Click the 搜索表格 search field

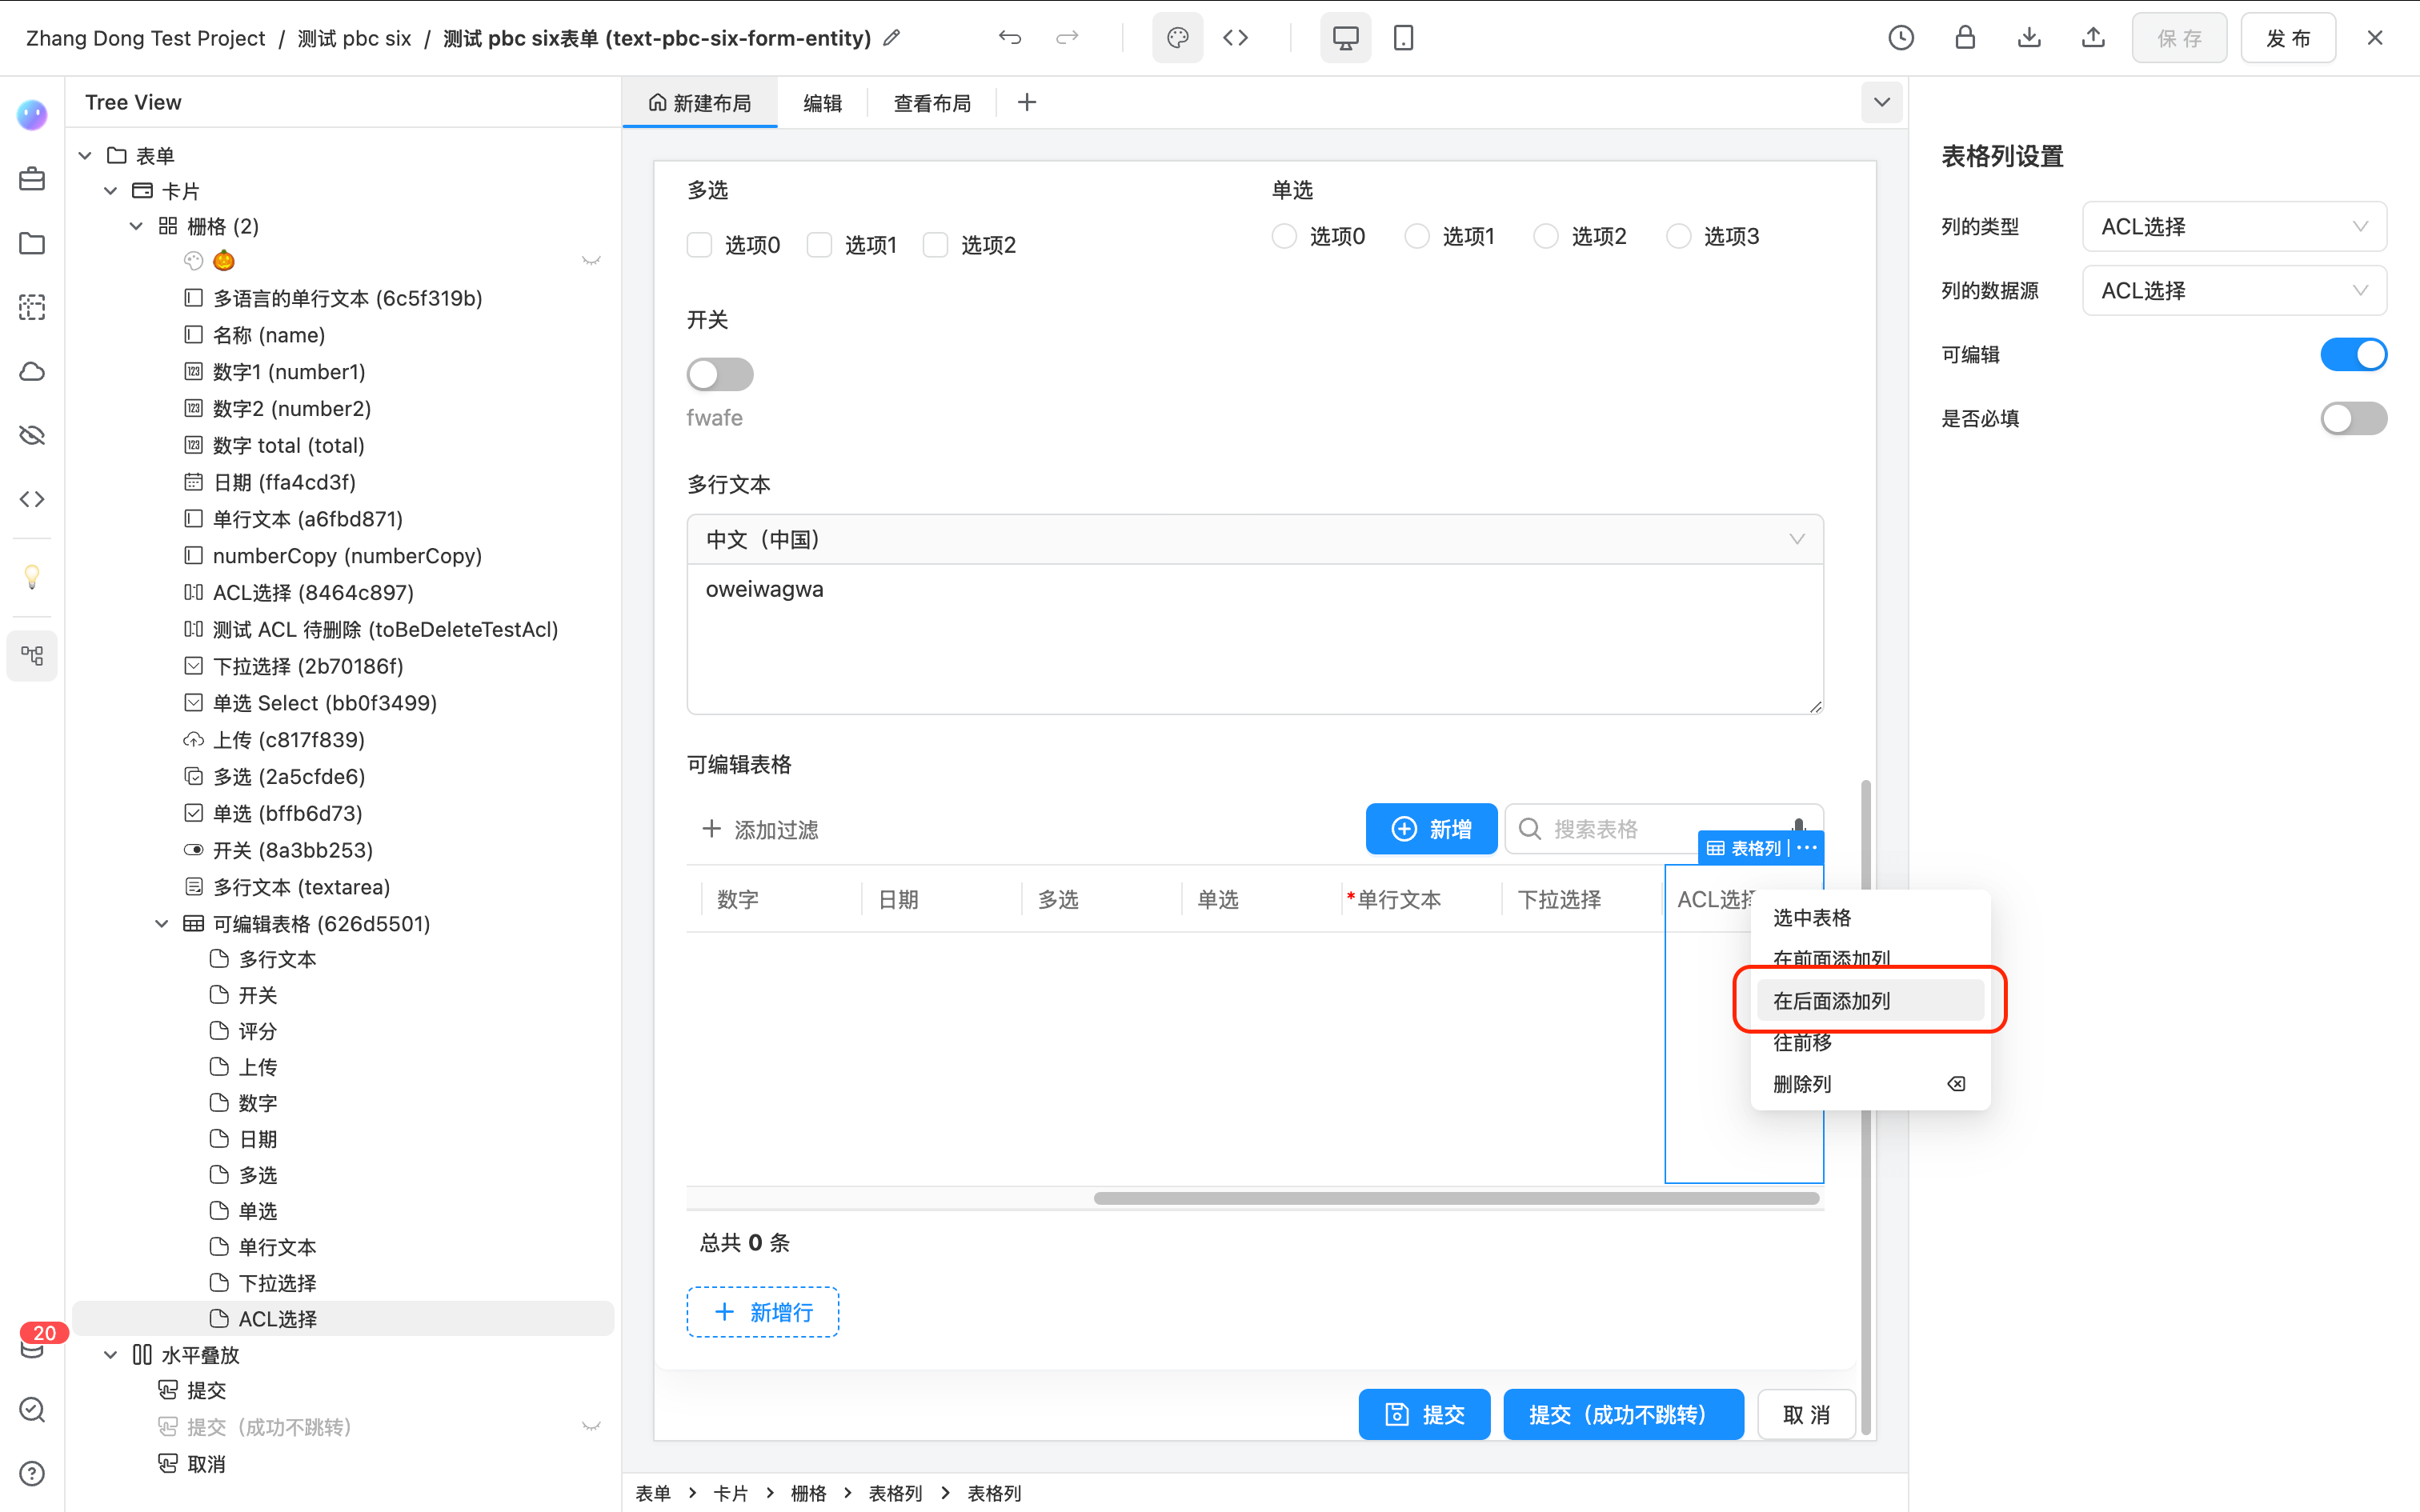point(1664,829)
